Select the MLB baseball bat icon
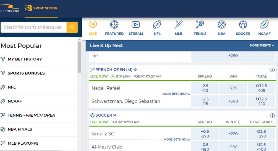This screenshot has height=151, width=278. click(179, 24)
